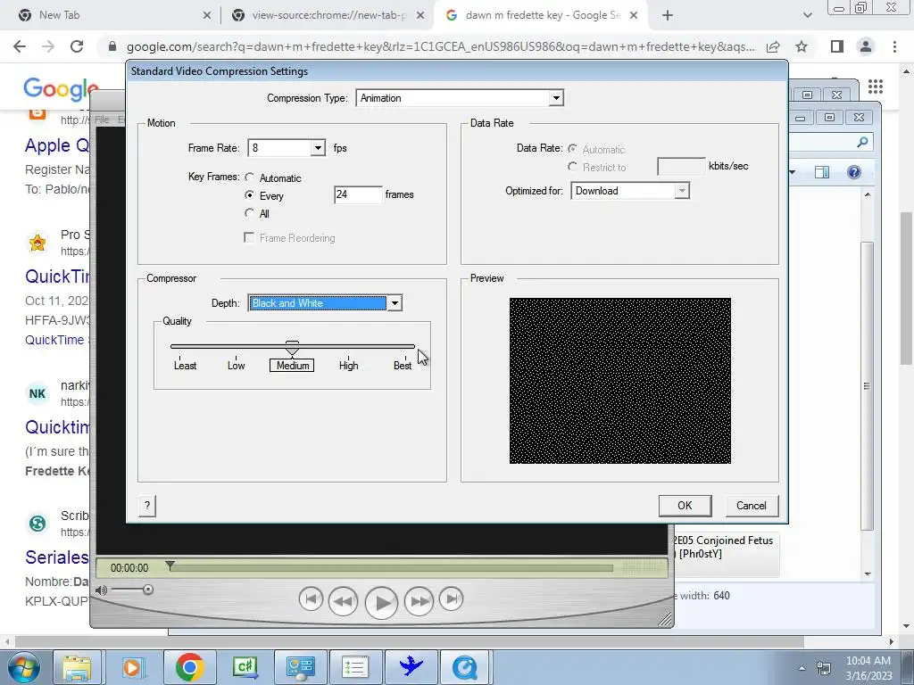Bookmark this page with the star icon
Screen dimensions: 914x685
pyautogui.click(x=802, y=46)
